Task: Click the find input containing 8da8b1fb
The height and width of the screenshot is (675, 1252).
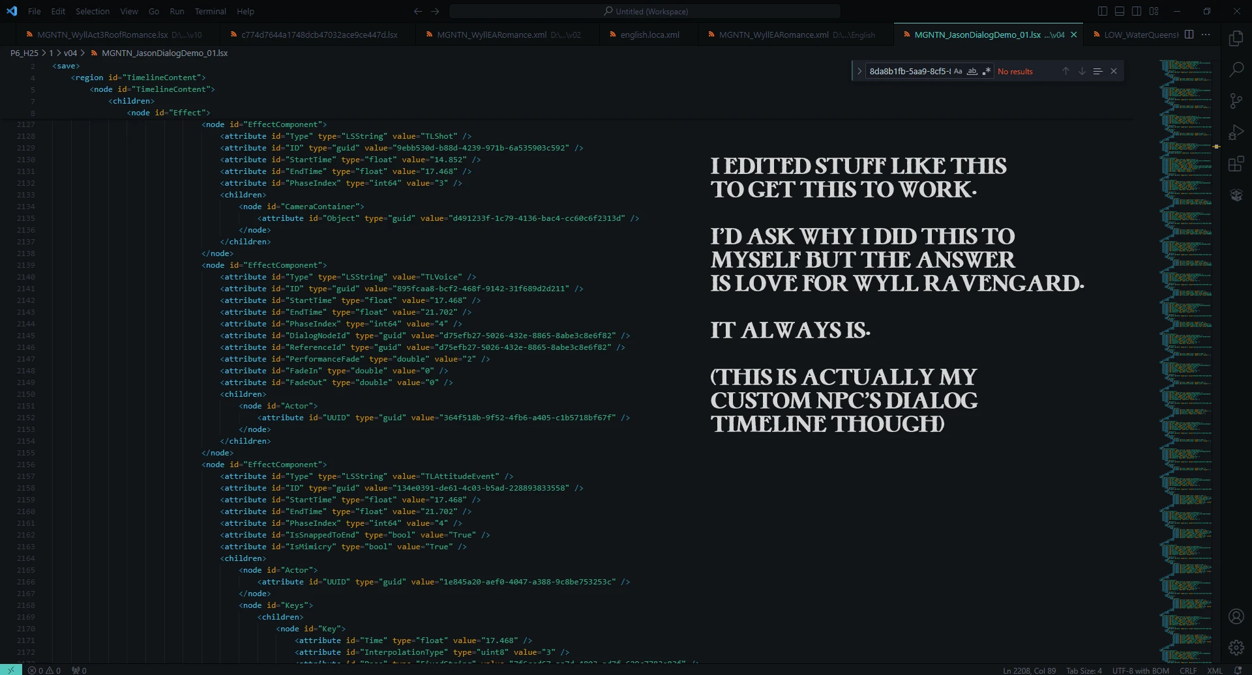Action: [x=909, y=72]
